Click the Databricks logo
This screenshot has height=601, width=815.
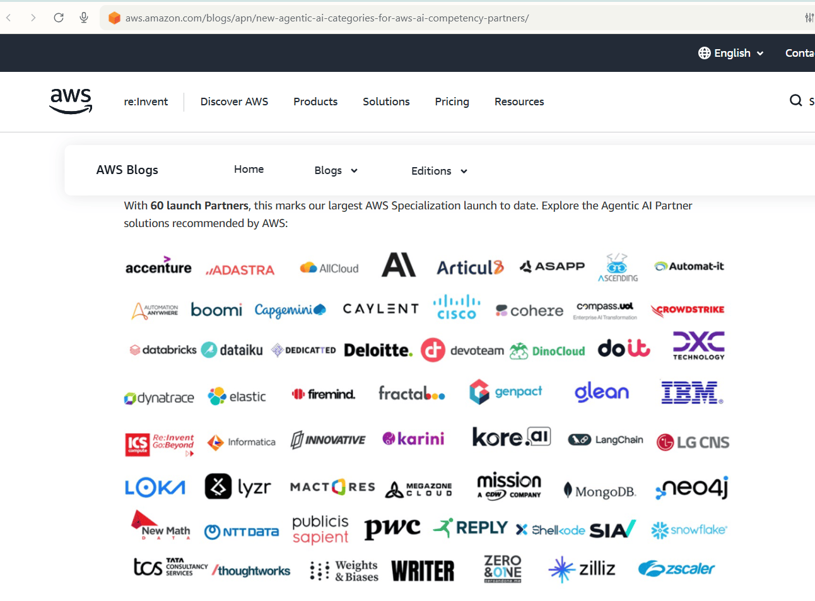click(x=163, y=350)
